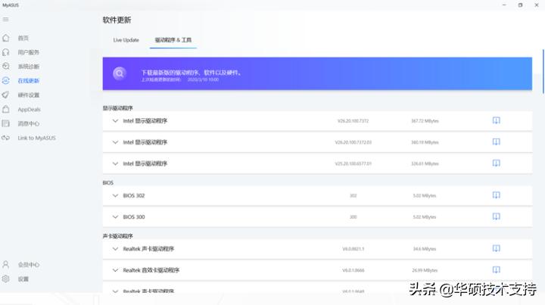Open 系统诊断 diagnosis icon in sidebar
The image size is (545, 305).
click(6, 67)
